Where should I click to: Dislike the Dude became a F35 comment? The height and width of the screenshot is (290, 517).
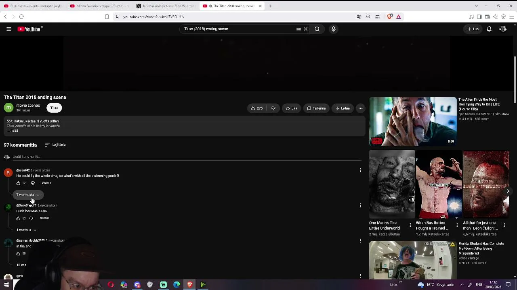pyautogui.click(x=31, y=218)
